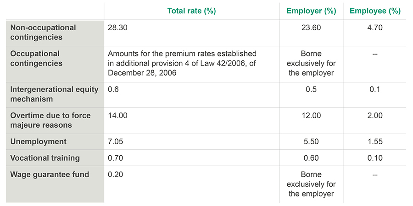Click the Employee (%) column header
The width and height of the screenshot is (413, 206).
pyautogui.click(x=375, y=11)
